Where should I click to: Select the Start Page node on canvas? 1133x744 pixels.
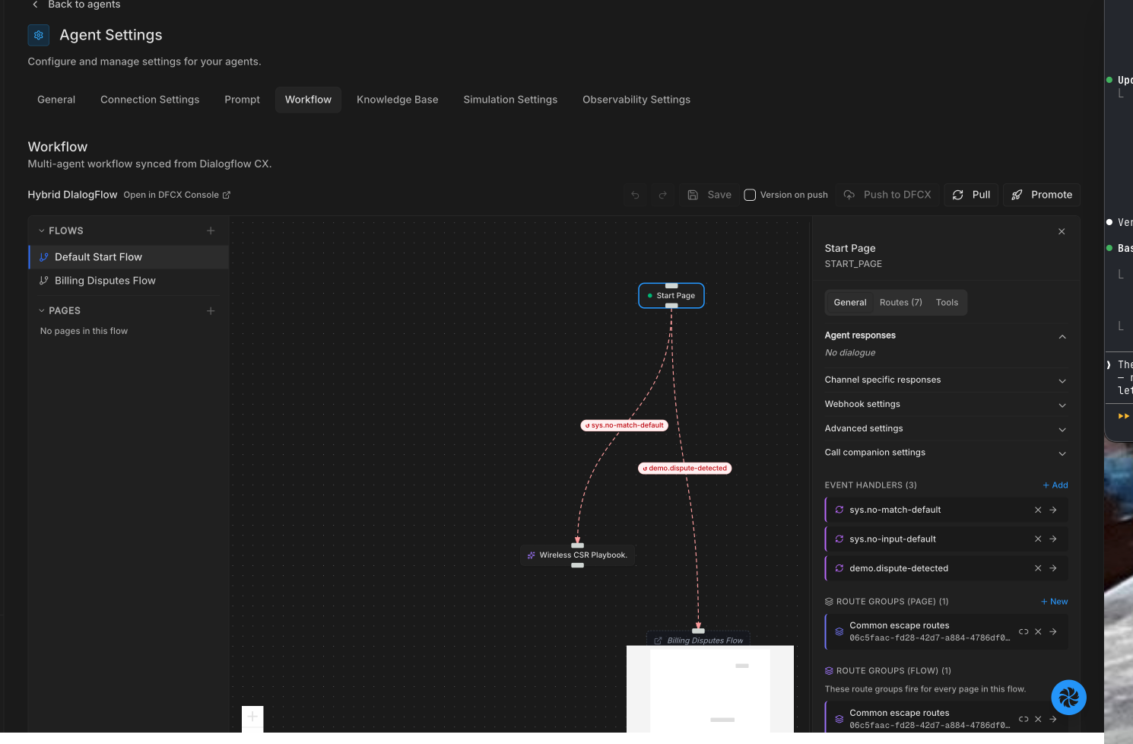click(671, 295)
